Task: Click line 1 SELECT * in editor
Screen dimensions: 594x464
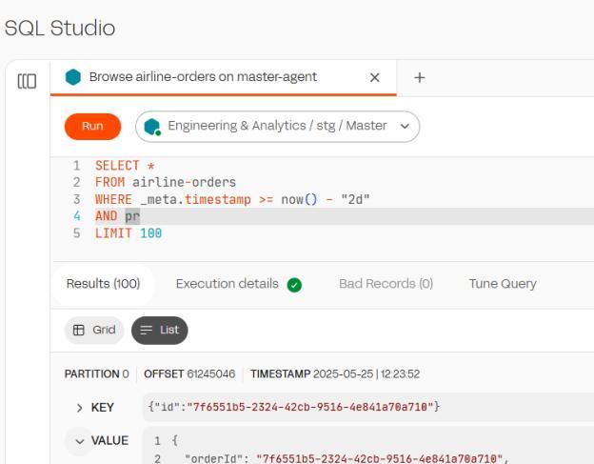Action: coord(125,166)
